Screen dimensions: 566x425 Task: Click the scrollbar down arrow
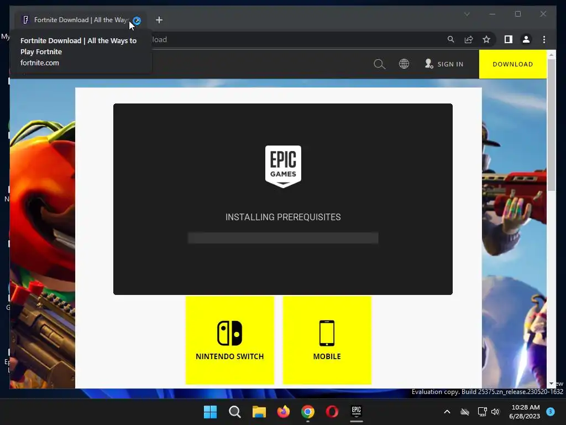click(x=551, y=384)
